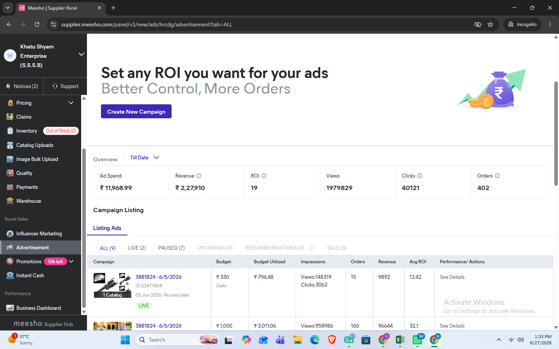559x349 pixels.
Task: Toggle third-party cookie blocking eye icon
Action: [478, 24]
